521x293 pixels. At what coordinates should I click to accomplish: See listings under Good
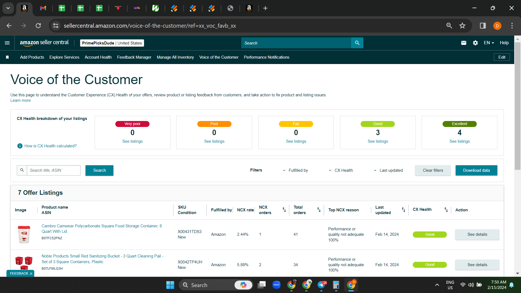[x=378, y=141]
